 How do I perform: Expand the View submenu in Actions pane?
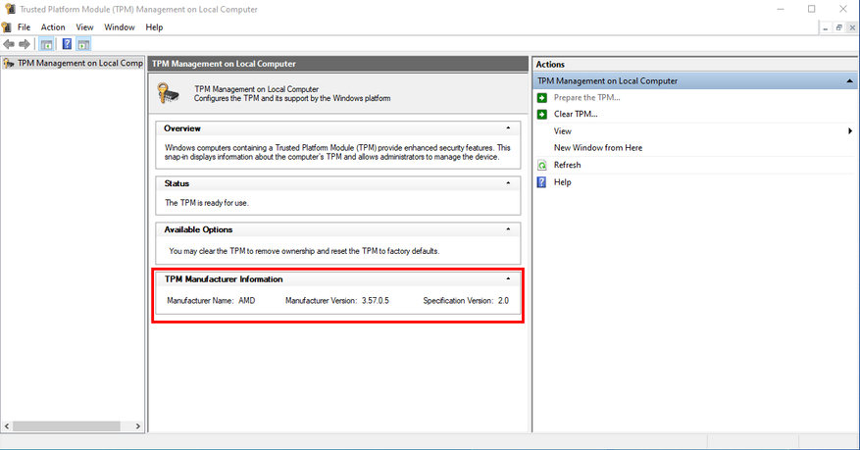pyautogui.click(x=849, y=131)
